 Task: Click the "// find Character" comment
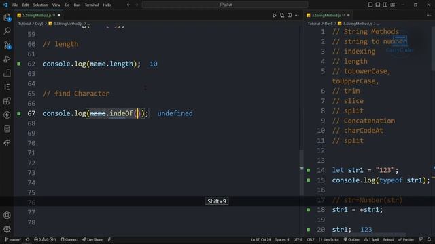(x=76, y=94)
